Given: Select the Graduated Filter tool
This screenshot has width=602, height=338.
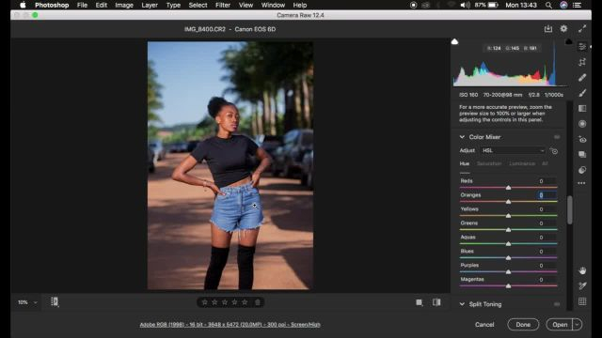Looking at the screenshot, I should [582, 109].
